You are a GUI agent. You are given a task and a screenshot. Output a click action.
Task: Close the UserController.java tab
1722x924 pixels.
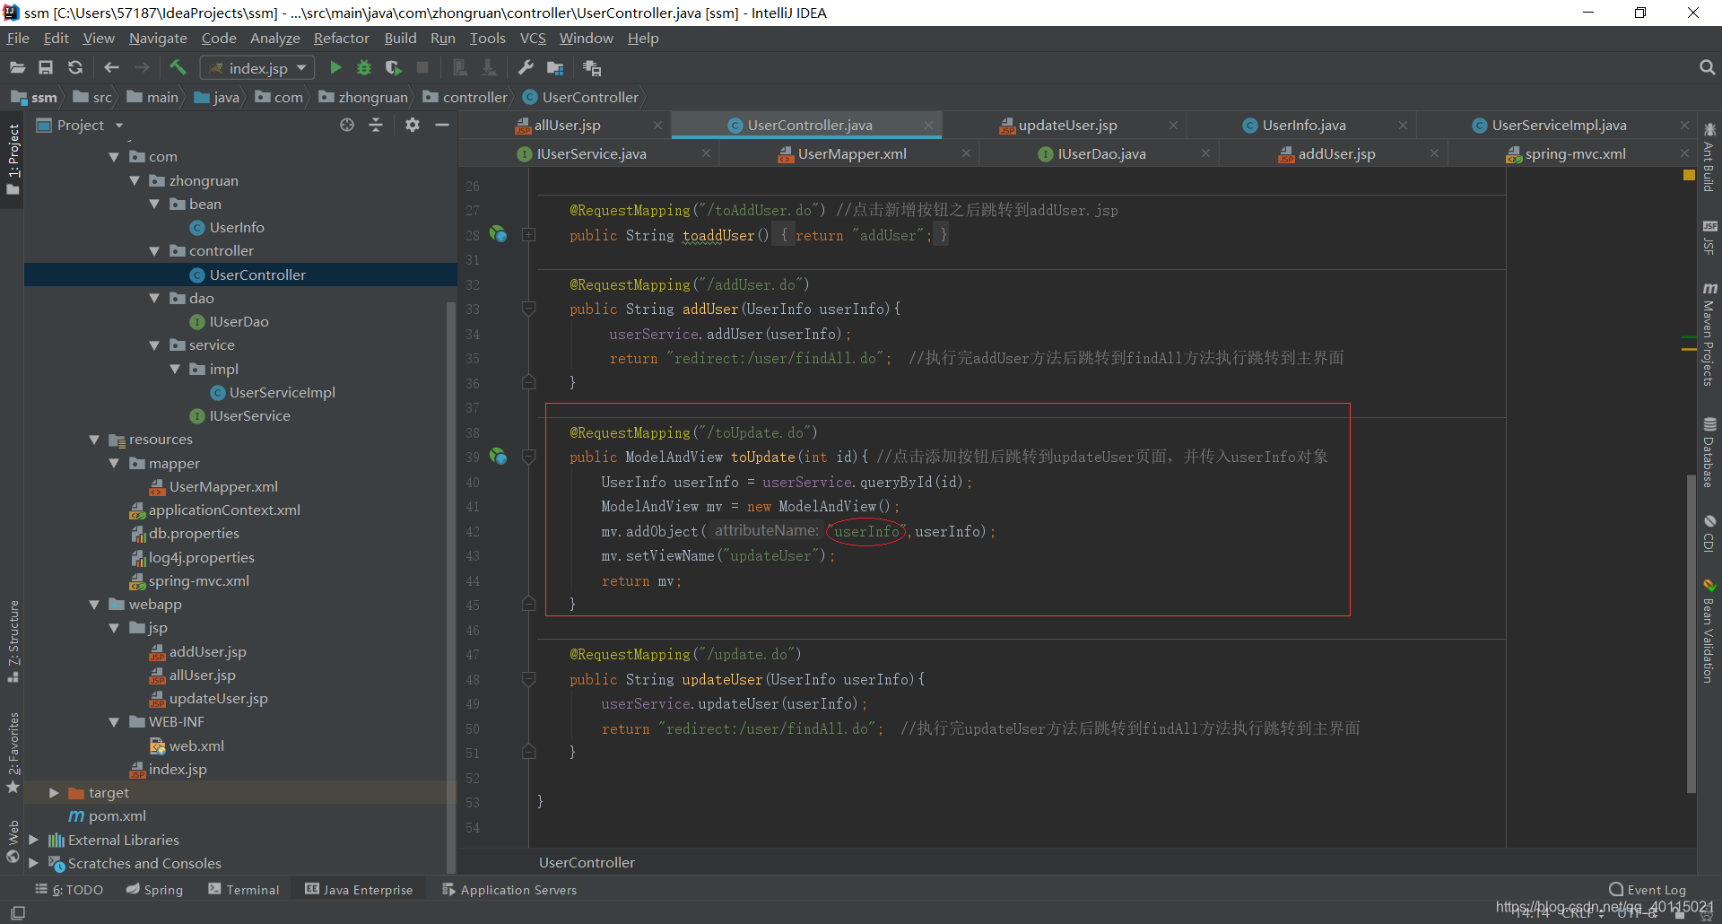tap(928, 126)
